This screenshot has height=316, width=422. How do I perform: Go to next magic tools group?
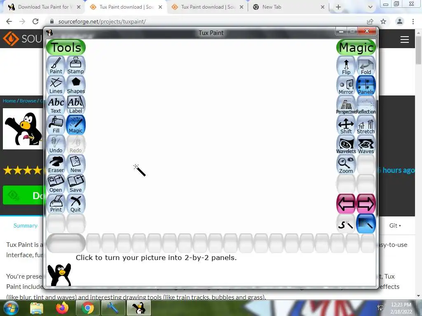tap(366, 204)
